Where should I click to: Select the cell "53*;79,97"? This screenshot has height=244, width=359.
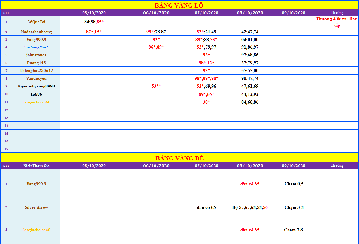[207, 47]
